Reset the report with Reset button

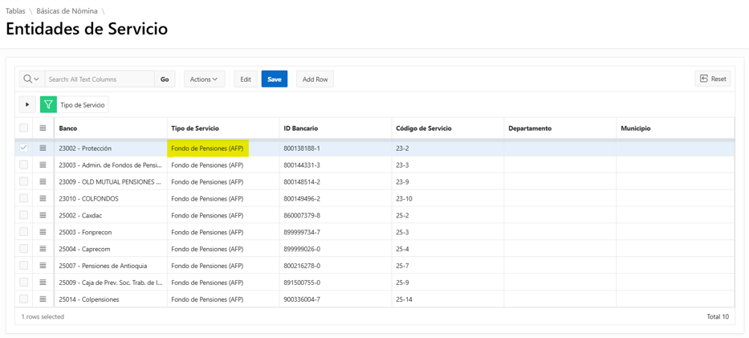pos(713,79)
